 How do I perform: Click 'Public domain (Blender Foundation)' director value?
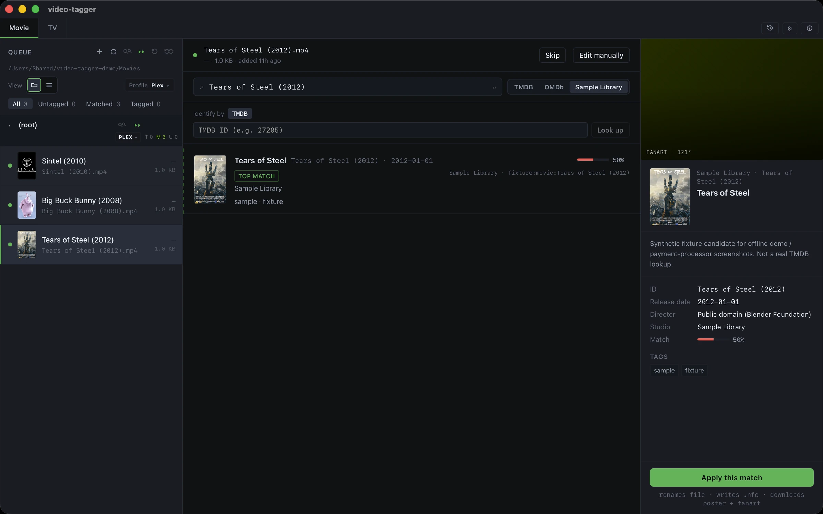[754, 314]
